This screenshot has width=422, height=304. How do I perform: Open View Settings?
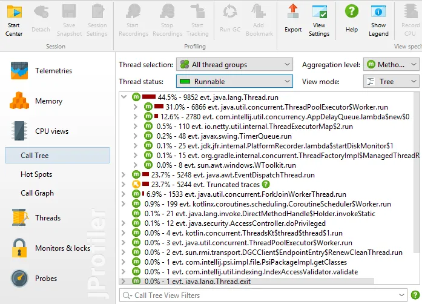[x=319, y=21]
